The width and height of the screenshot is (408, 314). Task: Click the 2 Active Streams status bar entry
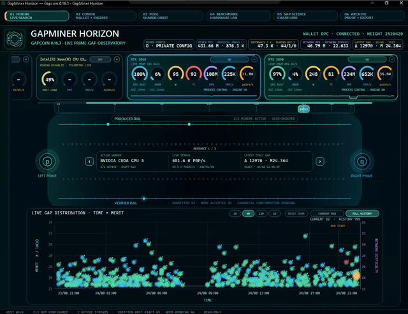point(92,312)
